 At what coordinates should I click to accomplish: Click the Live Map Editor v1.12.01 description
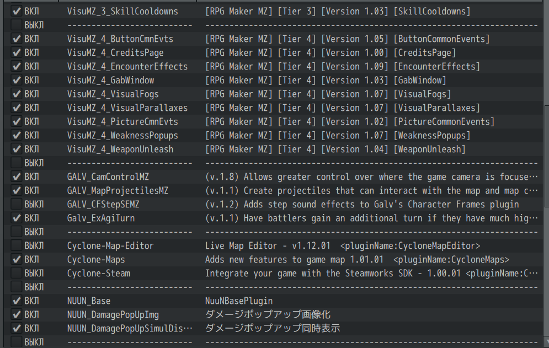pos(343,246)
